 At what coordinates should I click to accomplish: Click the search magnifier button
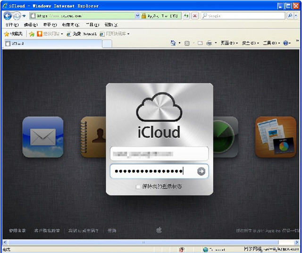pyautogui.click(x=290, y=16)
